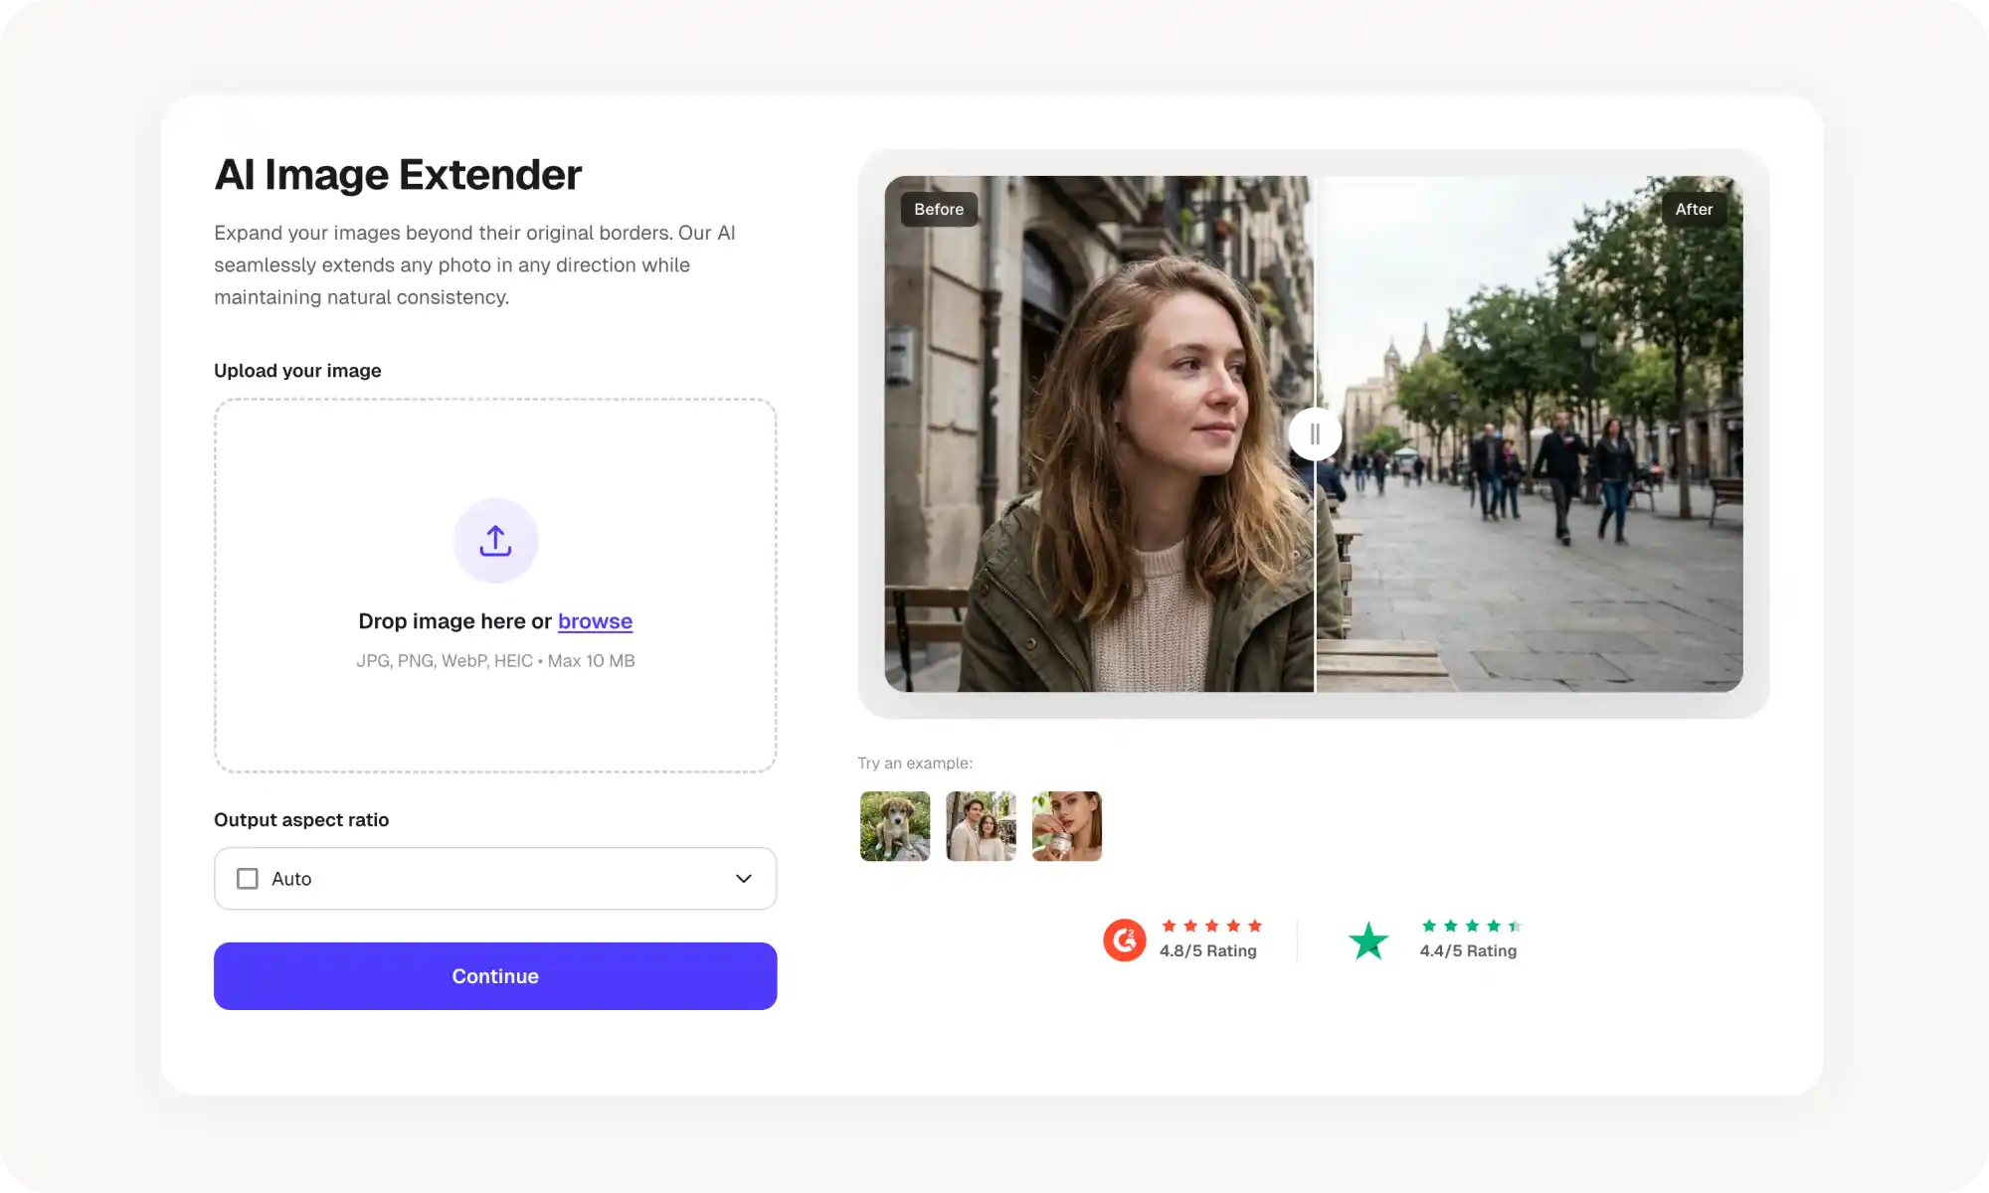The width and height of the screenshot is (1989, 1193).
Task: Click the red G2 five-star row
Action: (x=1211, y=926)
